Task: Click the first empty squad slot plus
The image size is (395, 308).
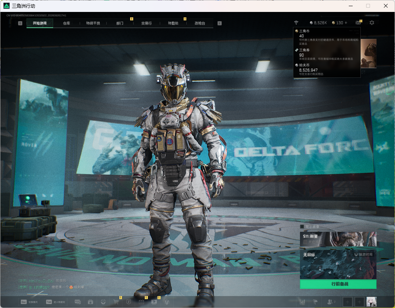Action: [x=347, y=302]
